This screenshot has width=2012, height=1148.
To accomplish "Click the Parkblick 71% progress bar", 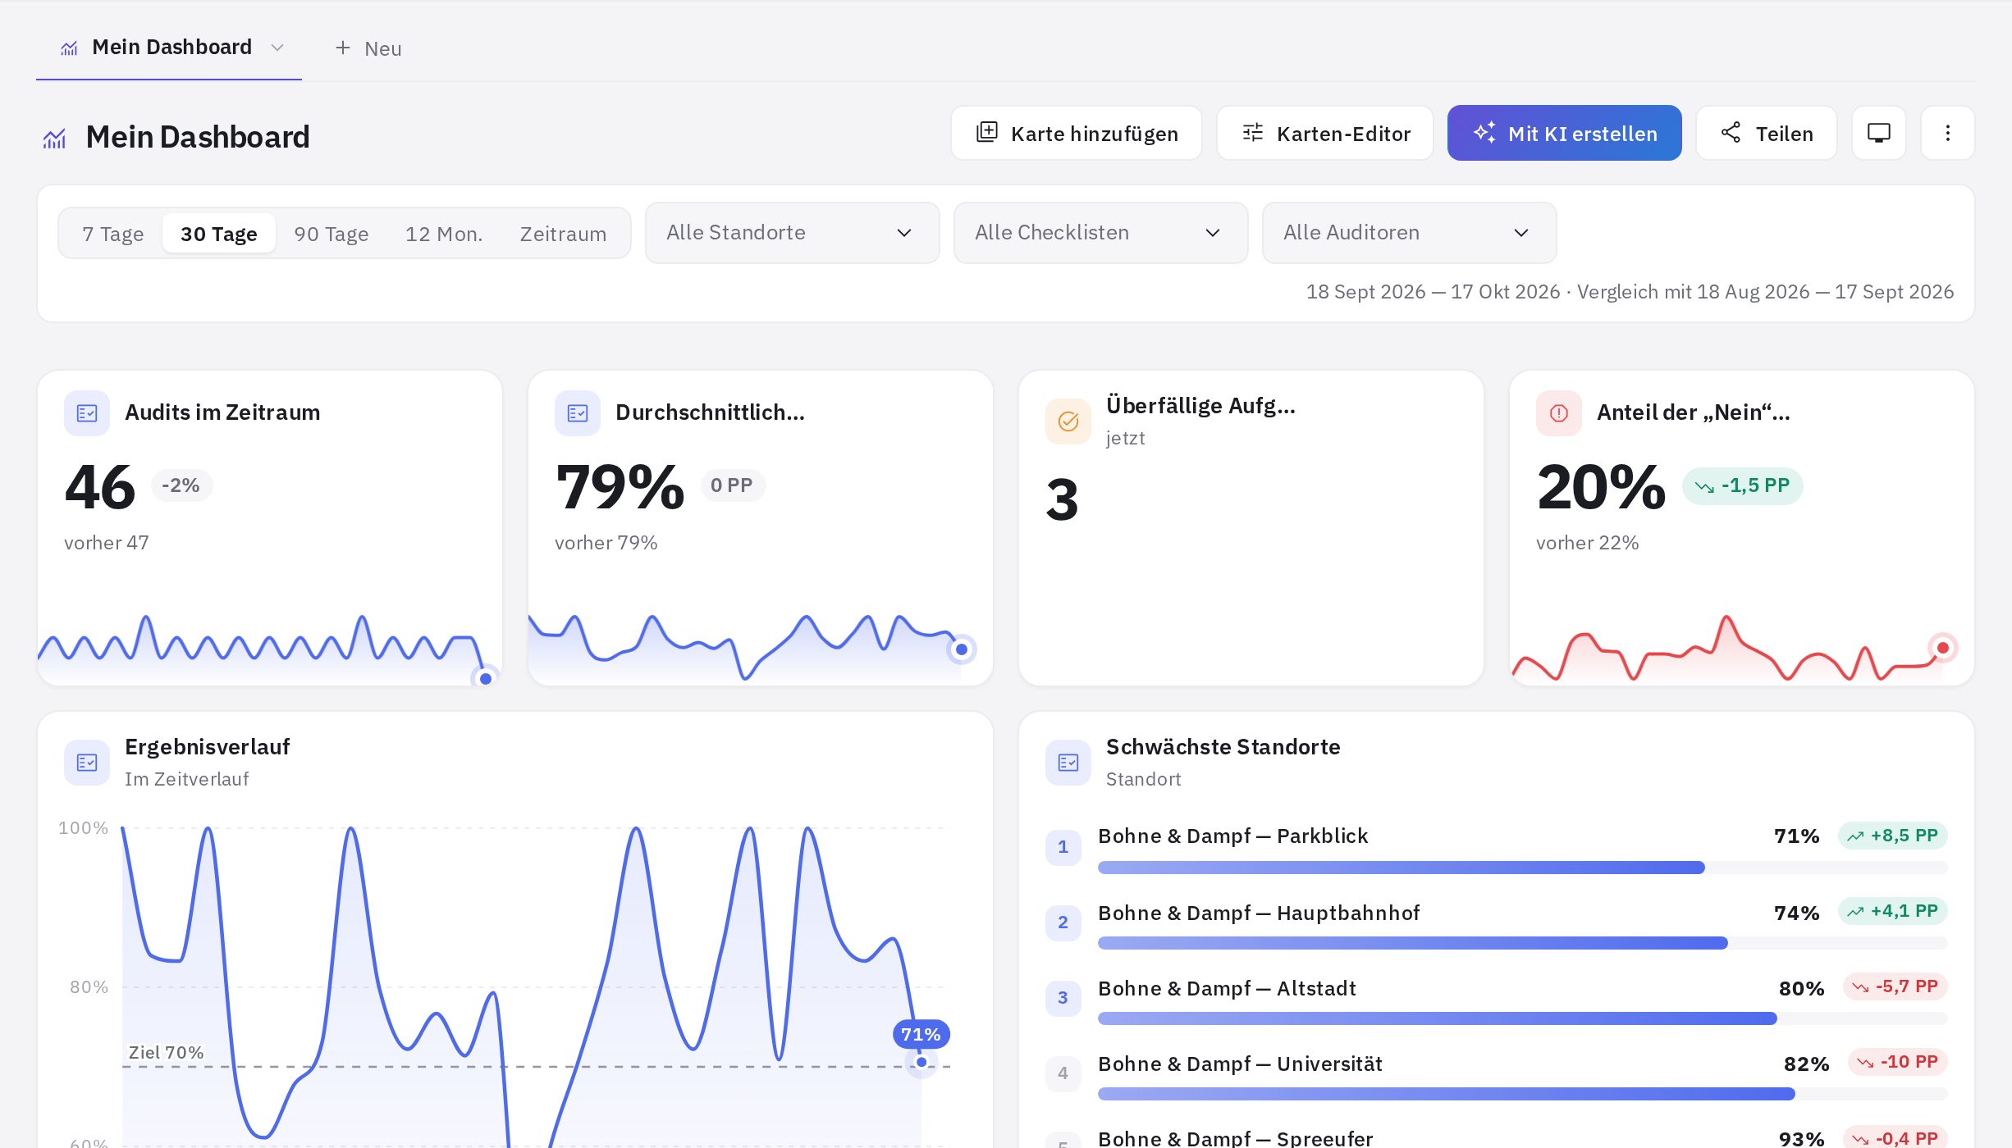I will point(1522,868).
